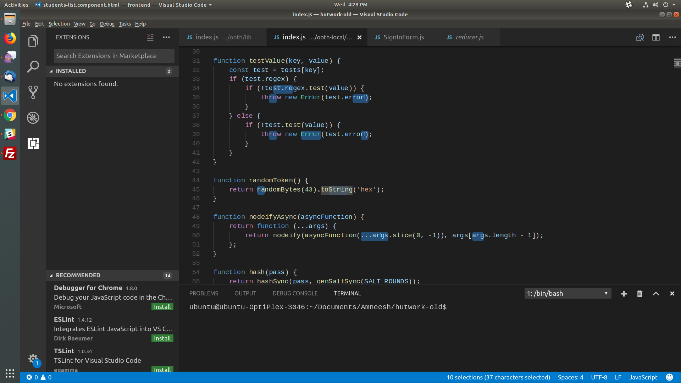The height and width of the screenshot is (383, 681).
Task: Click the editor minimap scroll region
Action: point(677,63)
